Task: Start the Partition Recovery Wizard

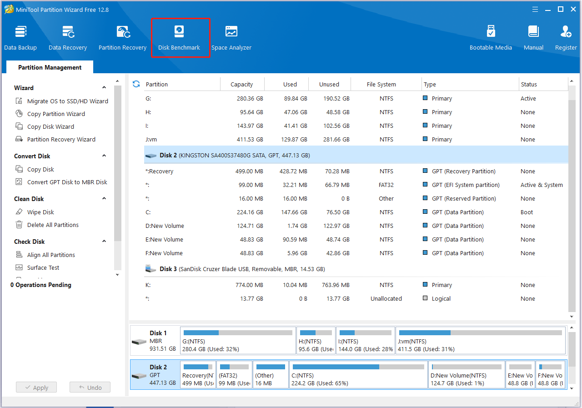Action: [x=55, y=139]
